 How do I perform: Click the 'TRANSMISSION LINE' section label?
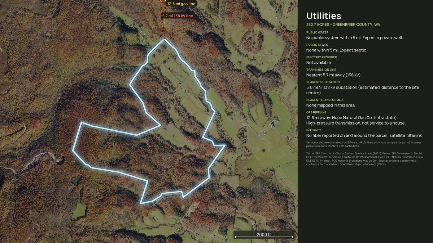(x=321, y=70)
